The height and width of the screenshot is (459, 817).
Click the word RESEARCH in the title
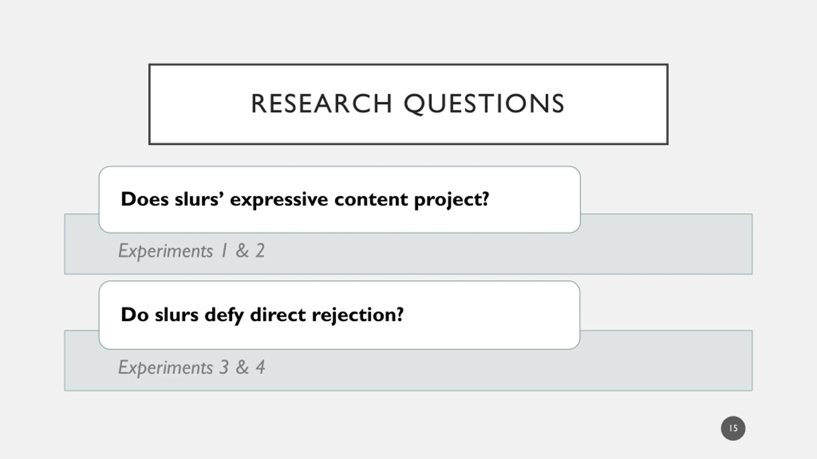tap(321, 104)
